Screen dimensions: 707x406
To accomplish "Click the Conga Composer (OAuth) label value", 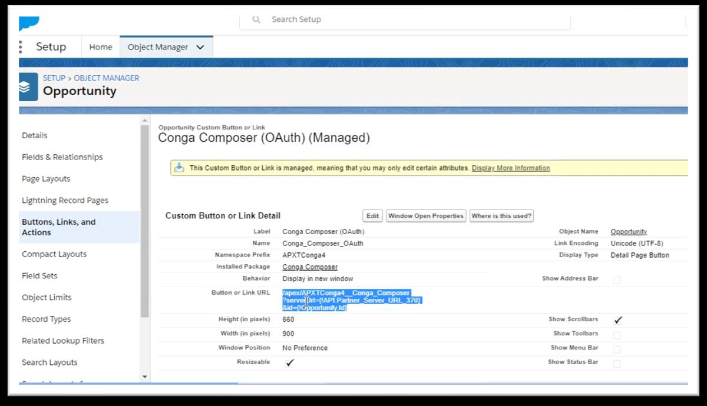I will coord(323,232).
